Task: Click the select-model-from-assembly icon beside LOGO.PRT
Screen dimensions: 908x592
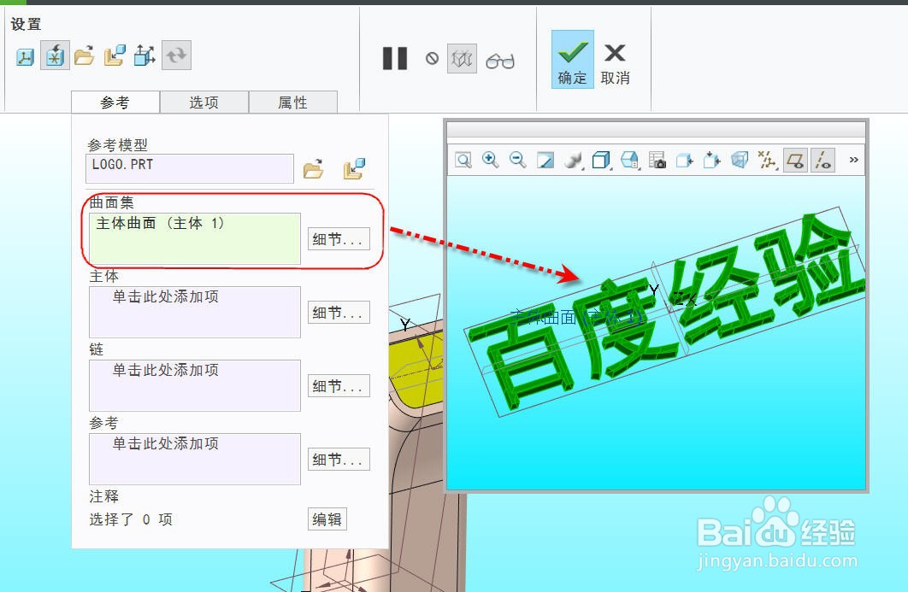Action: click(354, 168)
